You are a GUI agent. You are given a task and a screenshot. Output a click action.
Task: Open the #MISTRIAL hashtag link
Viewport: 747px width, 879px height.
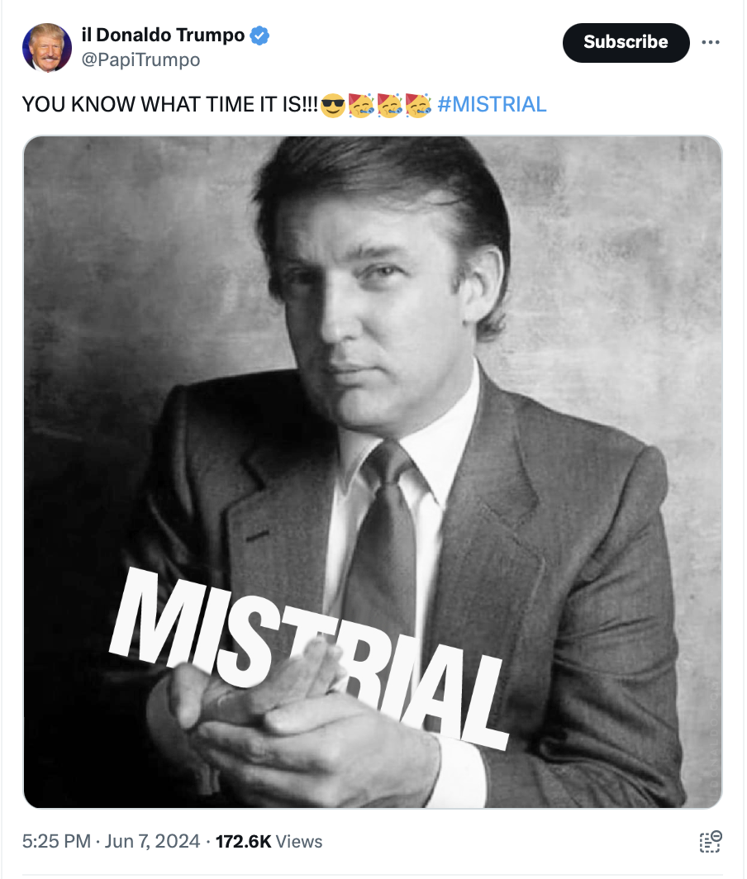492,104
